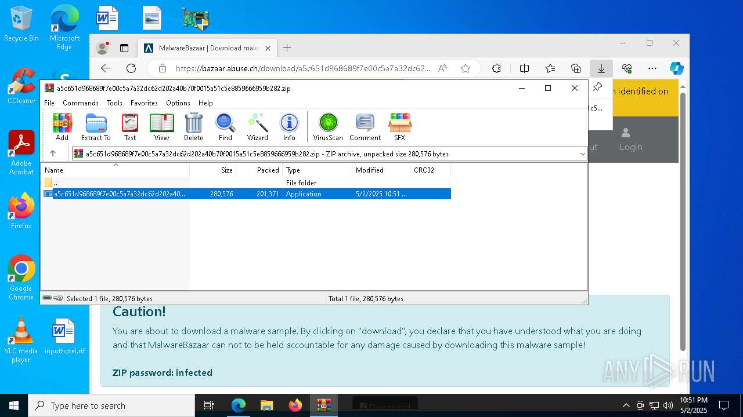743x417 pixels.
Task: Sort by Packed column header
Action: pos(259,170)
